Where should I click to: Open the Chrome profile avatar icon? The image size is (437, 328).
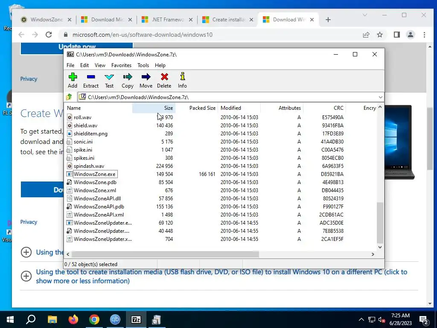click(x=411, y=35)
